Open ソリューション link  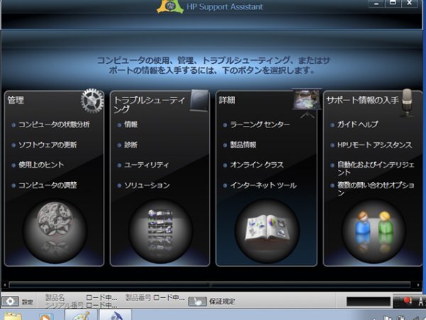pyautogui.click(x=147, y=186)
